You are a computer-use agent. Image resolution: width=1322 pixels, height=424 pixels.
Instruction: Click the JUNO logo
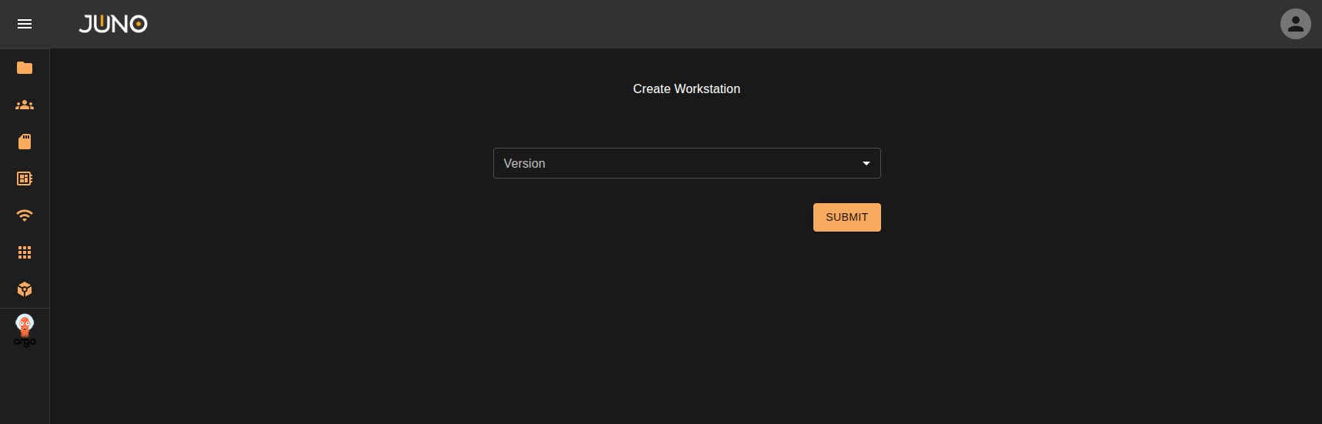[x=113, y=24]
